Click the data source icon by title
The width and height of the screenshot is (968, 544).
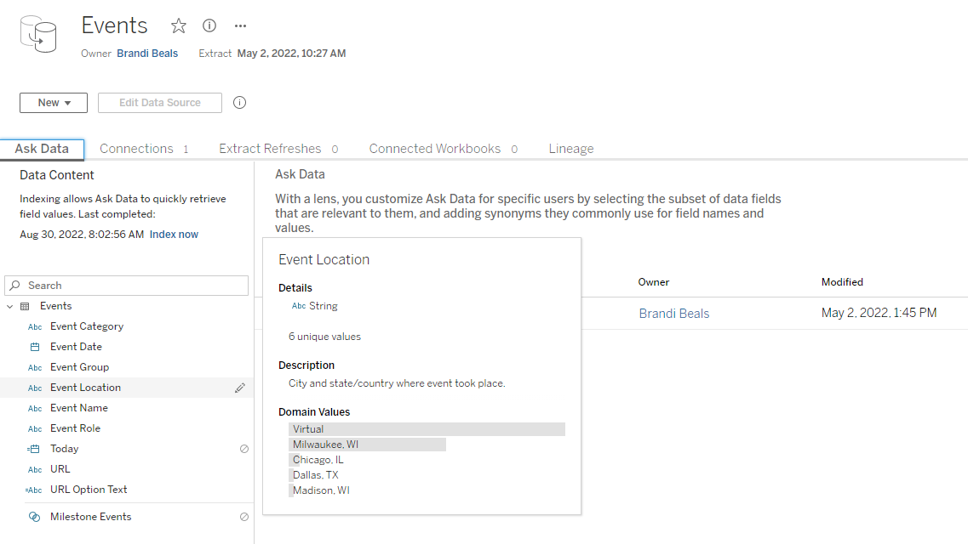38,34
